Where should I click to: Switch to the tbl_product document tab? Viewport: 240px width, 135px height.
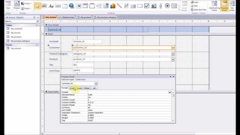click(x=84, y=17)
